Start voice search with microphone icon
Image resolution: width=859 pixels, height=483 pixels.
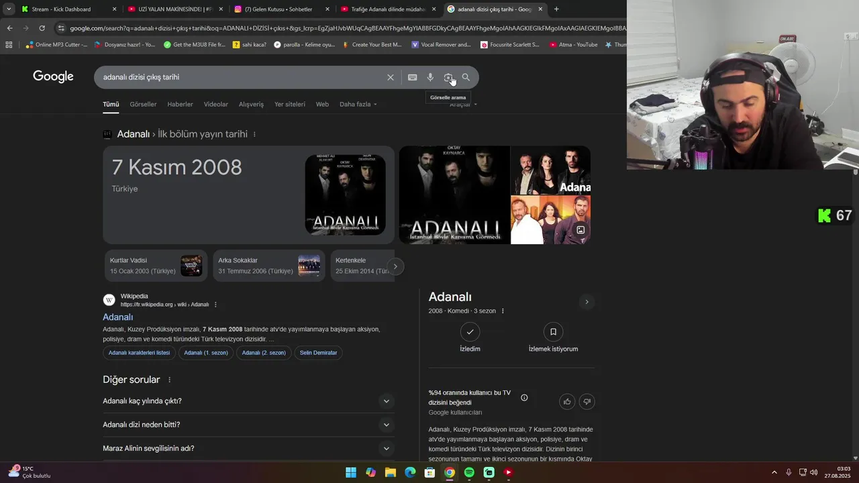pyautogui.click(x=430, y=77)
